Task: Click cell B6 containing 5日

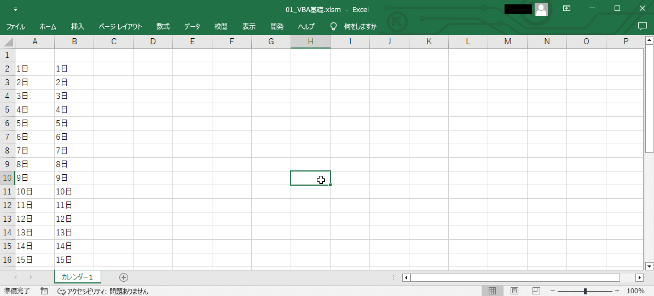Action: click(74, 123)
